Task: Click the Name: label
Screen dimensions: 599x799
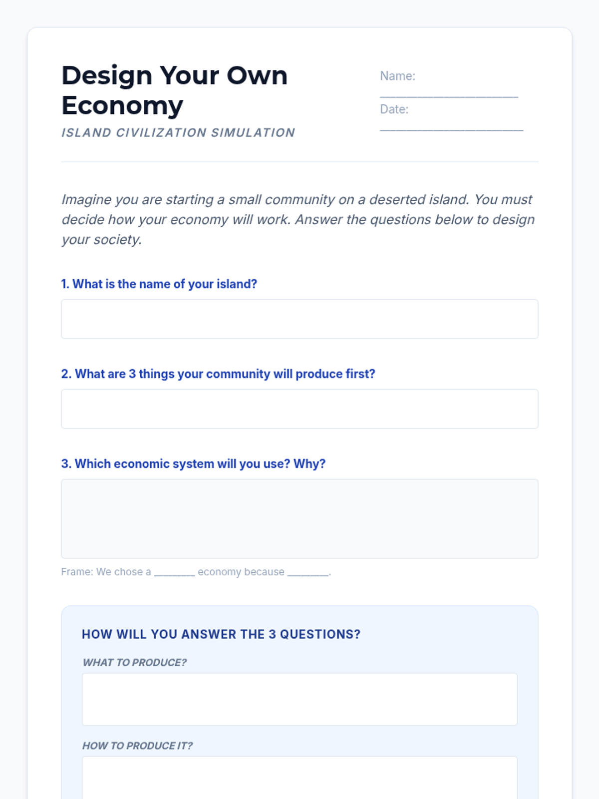Action: coord(397,76)
